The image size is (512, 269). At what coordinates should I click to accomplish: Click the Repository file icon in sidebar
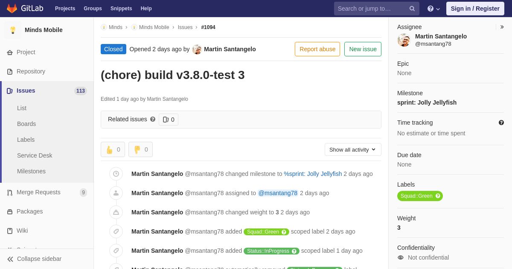(10, 72)
